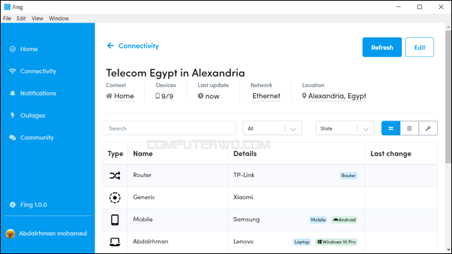Image resolution: width=452 pixels, height=254 pixels.
Task: Click the wrench tools icon button
Action: coord(428,128)
